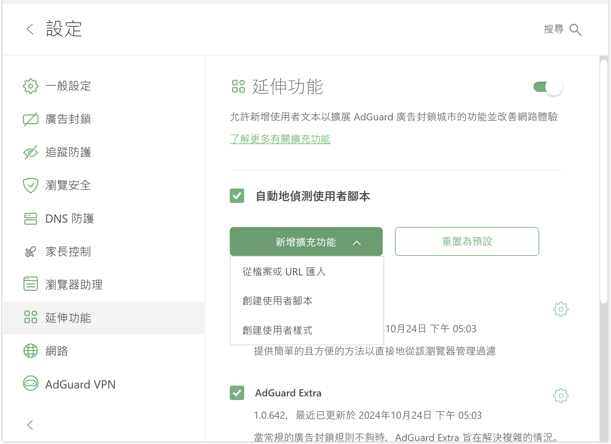Go to DNS 防護 section
Screen dimensions: 611x444
coord(104,219)
